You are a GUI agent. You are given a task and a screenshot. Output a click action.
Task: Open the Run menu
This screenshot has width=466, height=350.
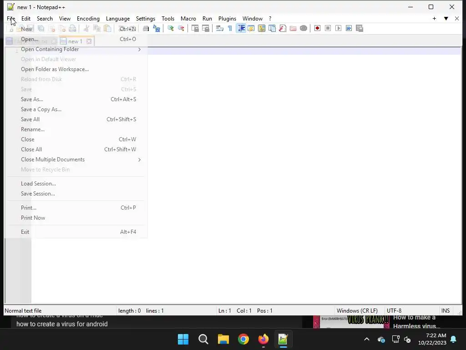(x=207, y=18)
